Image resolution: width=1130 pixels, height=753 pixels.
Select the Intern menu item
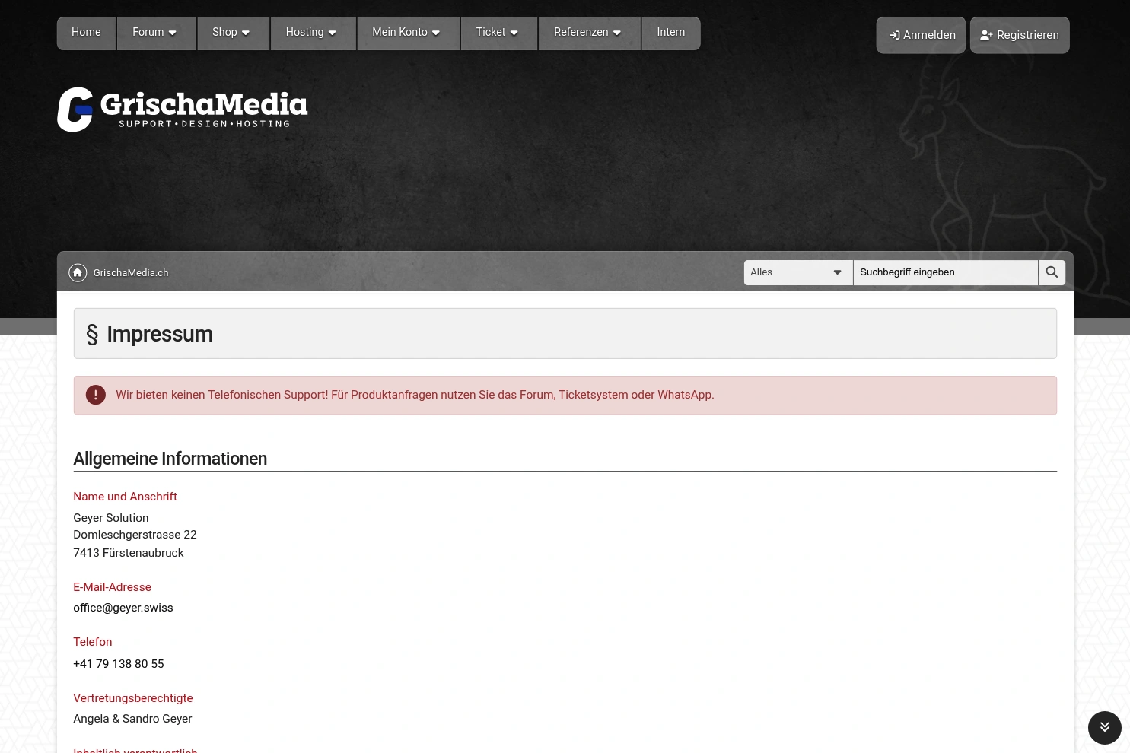pos(670,33)
